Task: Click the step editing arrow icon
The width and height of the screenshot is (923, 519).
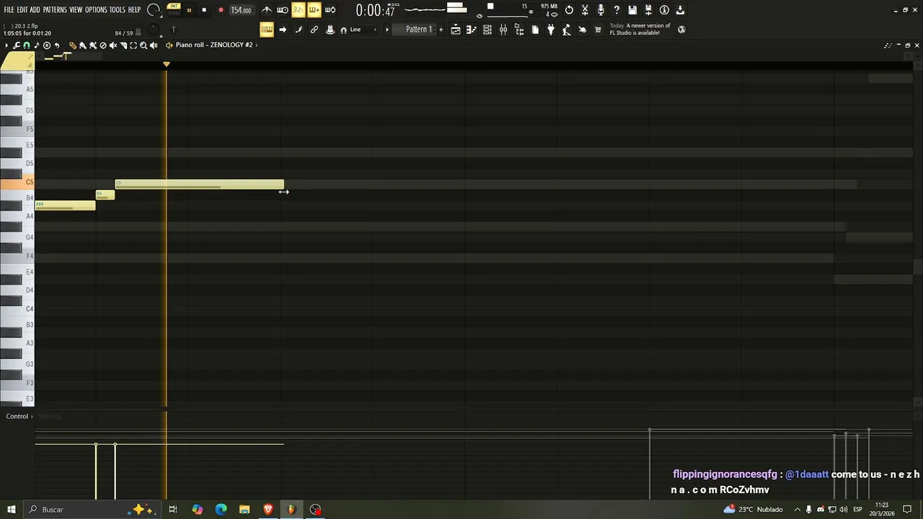Action: pyautogui.click(x=283, y=30)
